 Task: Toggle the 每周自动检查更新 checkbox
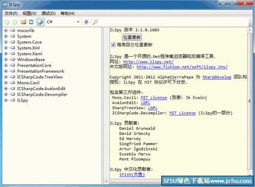[113, 45]
